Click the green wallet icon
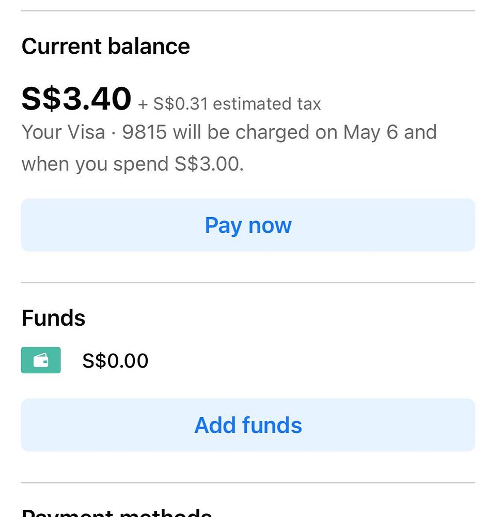The width and height of the screenshot is (485, 517). click(x=41, y=360)
